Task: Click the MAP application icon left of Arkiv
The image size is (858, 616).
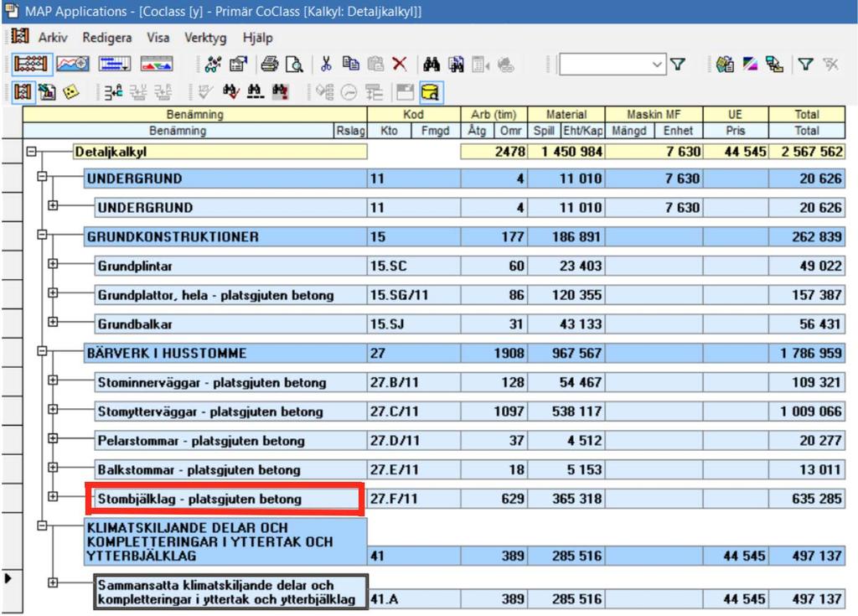Action: pos(20,37)
